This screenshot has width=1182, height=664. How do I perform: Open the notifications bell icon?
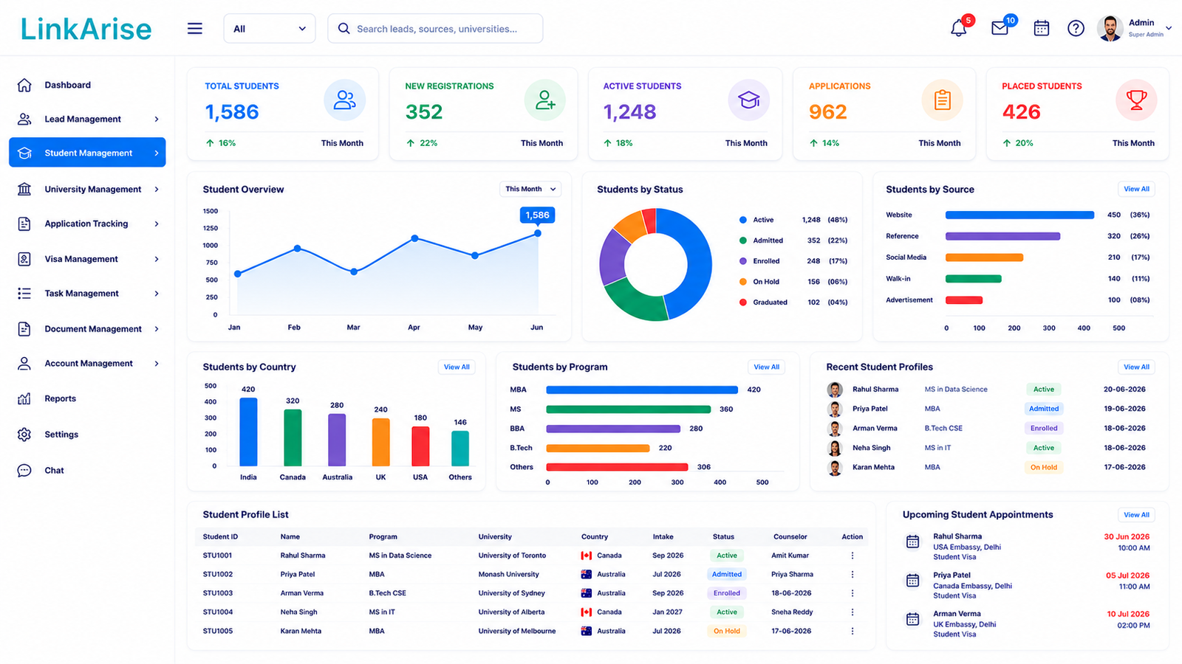point(958,29)
